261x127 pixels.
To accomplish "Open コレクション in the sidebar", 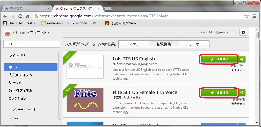I will click(18, 98).
